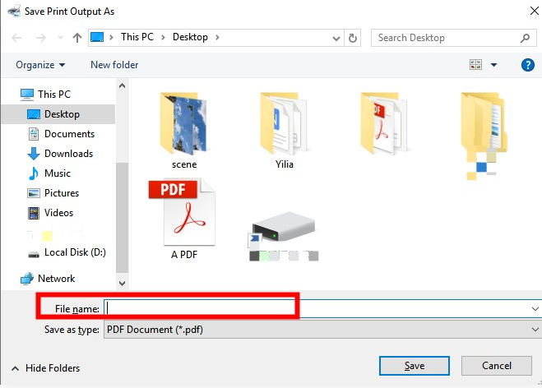Change the view with the view icon
This screenshot has width=542, height=388.
tap(475, 65)
